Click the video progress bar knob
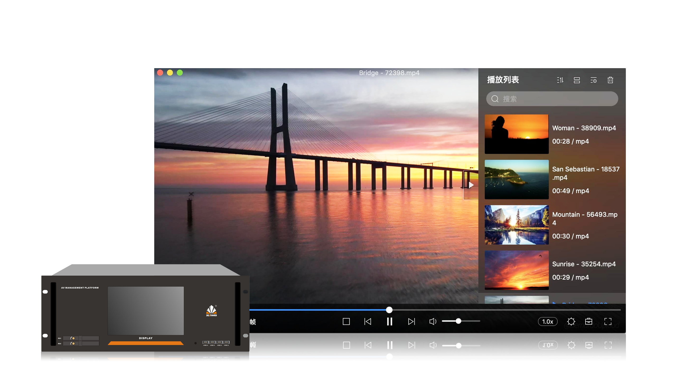Screen dimensions: 693x391 pyautogui.click(x=389, y=310)
